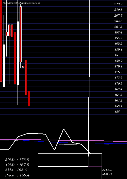Image resolution: width=127 pixels, height=179 pixels.
Task: Click the 201.5 price axis label
Action: [118, 27]
